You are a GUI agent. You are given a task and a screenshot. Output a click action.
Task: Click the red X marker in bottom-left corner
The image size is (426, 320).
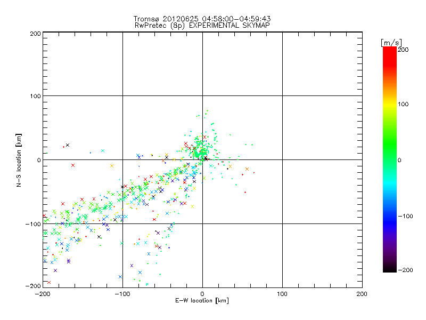pos(48,282)
